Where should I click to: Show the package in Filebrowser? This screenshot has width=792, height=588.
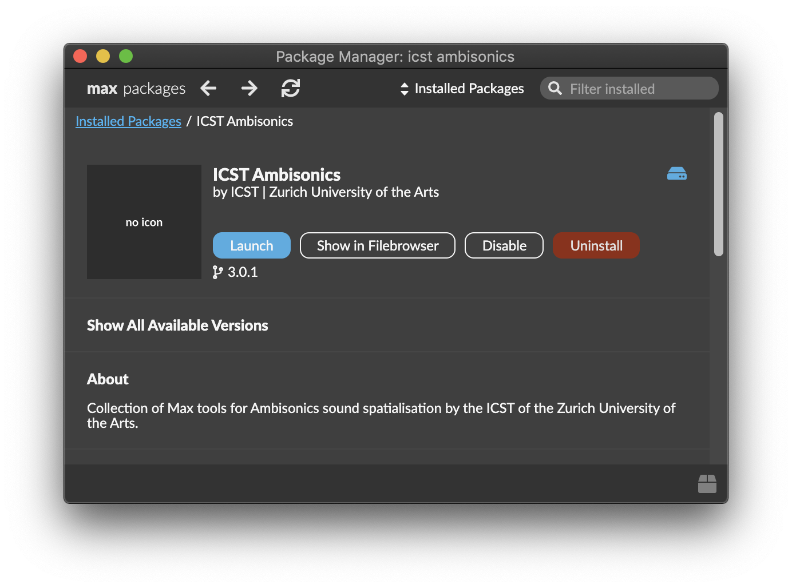(x=377, y=245)
